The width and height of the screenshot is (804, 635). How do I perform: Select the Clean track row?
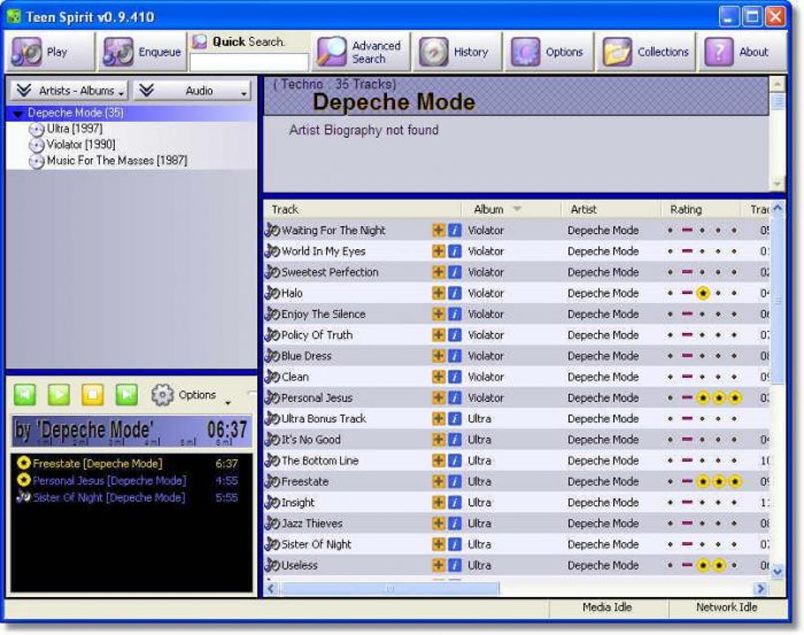click(x=517, y=377)
